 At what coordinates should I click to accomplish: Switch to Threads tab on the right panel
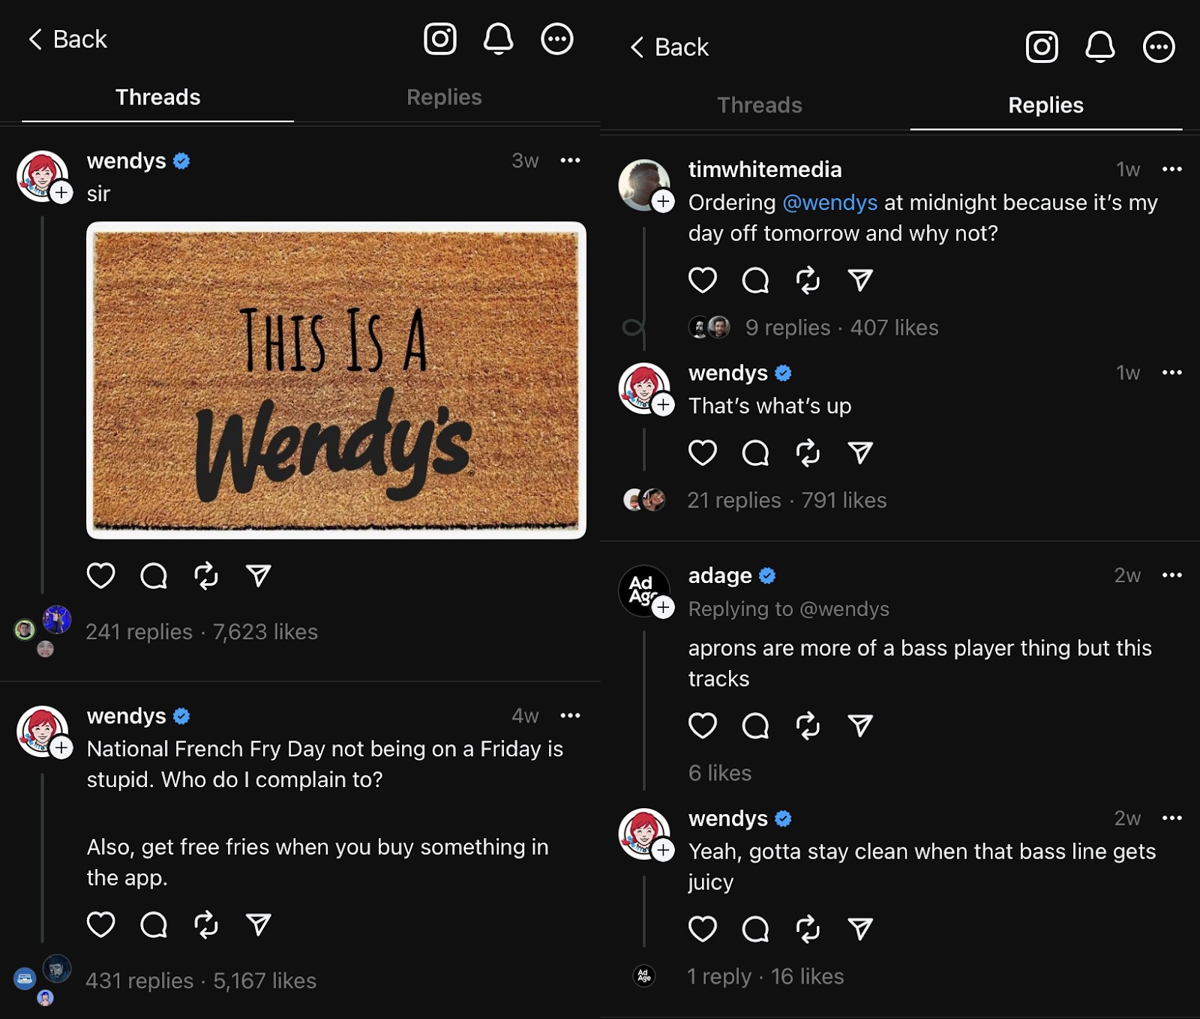pyautogui.click(x=759, y=106)
